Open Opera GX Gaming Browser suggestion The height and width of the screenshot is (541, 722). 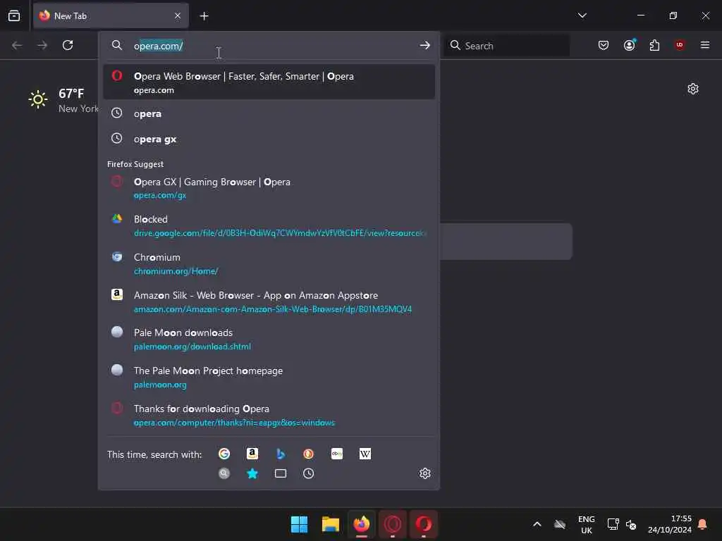269,187
